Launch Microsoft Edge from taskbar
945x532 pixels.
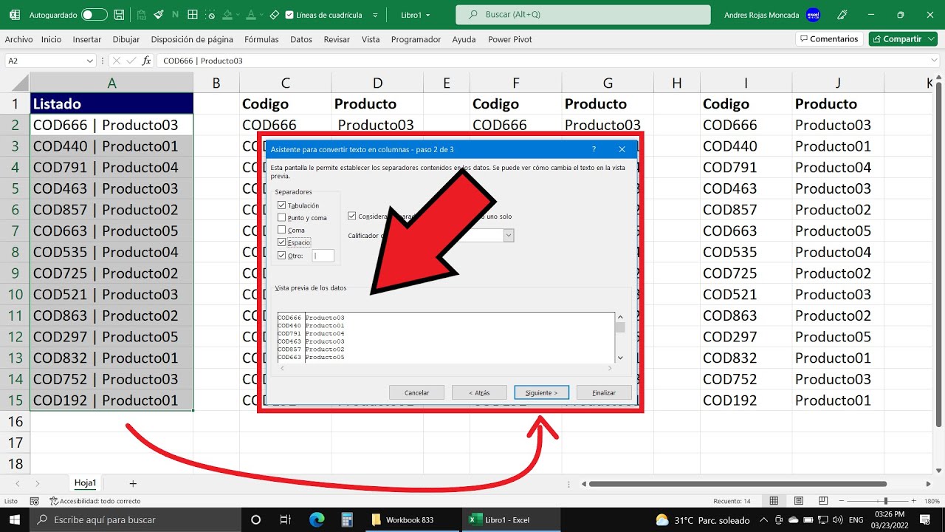click(x=316, y=519)
